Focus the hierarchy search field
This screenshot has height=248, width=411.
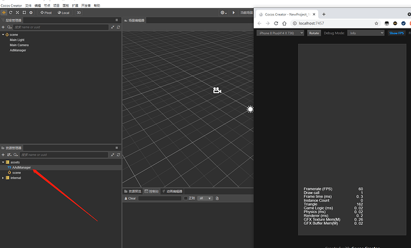click(61, 27)
